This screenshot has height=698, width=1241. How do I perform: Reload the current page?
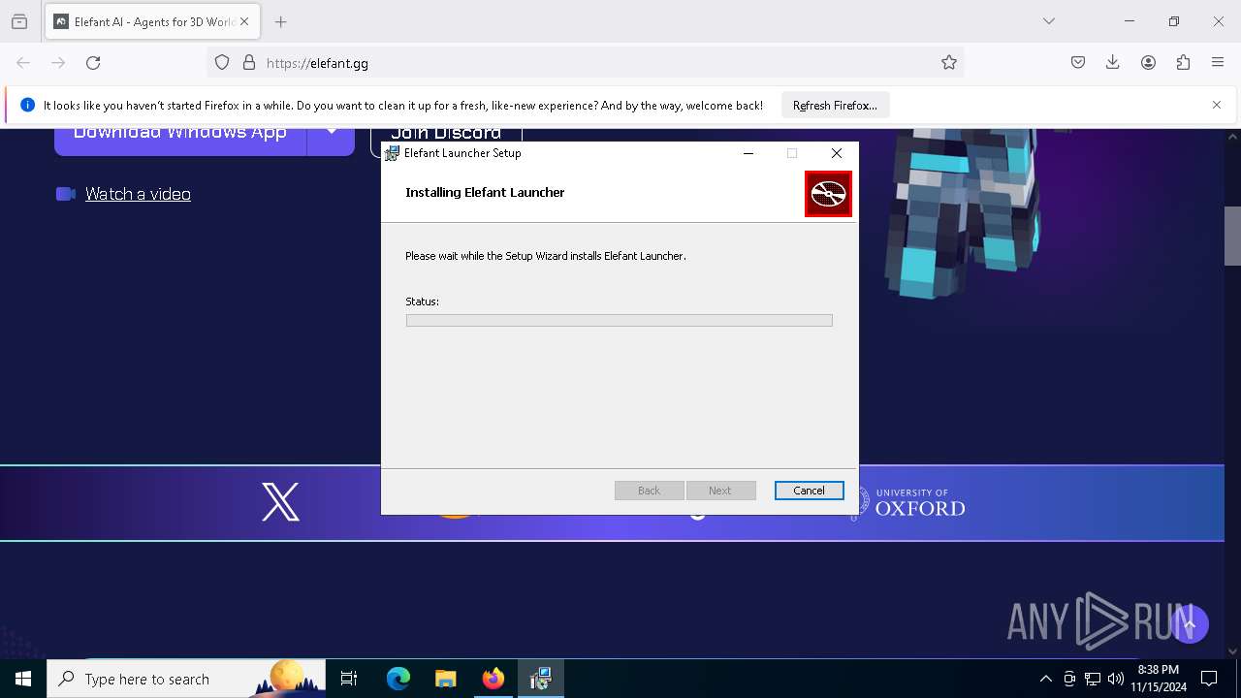(93, 63)
